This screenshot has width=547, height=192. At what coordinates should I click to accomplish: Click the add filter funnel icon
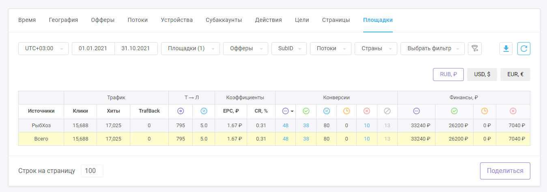click(x=474, y=49)
